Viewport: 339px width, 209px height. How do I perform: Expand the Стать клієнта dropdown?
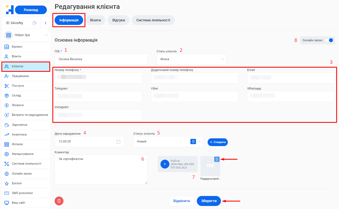222,59
